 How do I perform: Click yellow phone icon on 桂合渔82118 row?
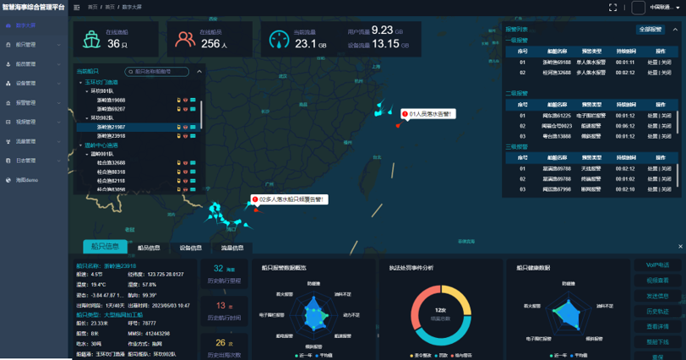tap(178, 181)
